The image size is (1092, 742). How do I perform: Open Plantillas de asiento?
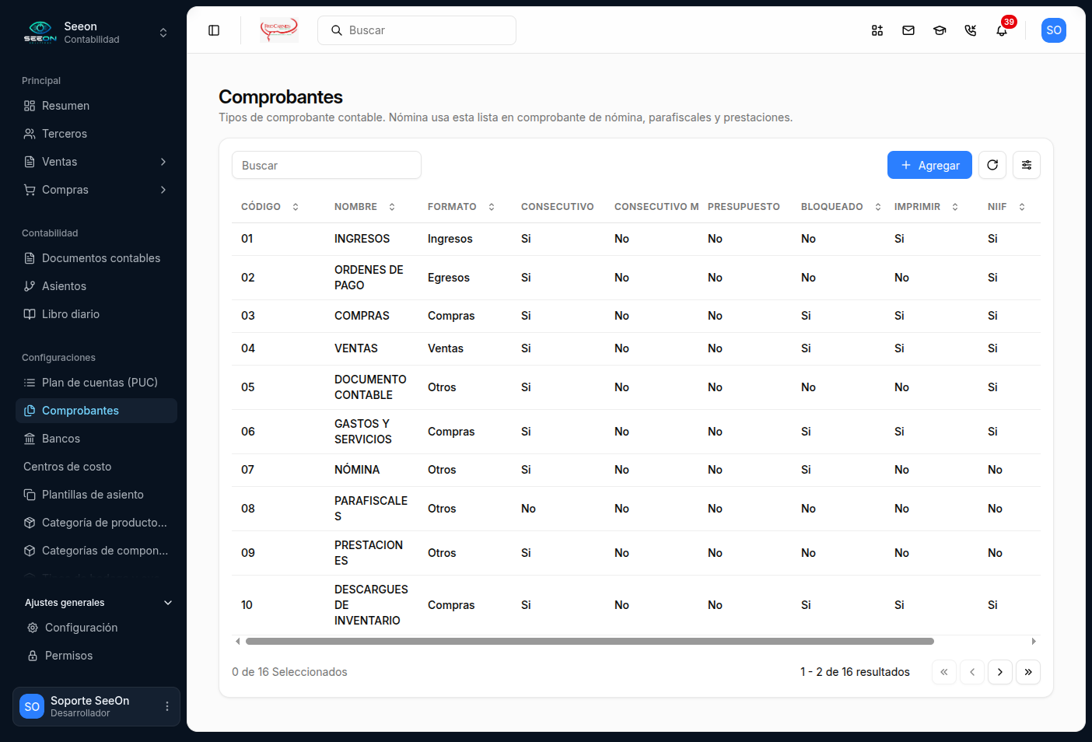pos(96,495)
